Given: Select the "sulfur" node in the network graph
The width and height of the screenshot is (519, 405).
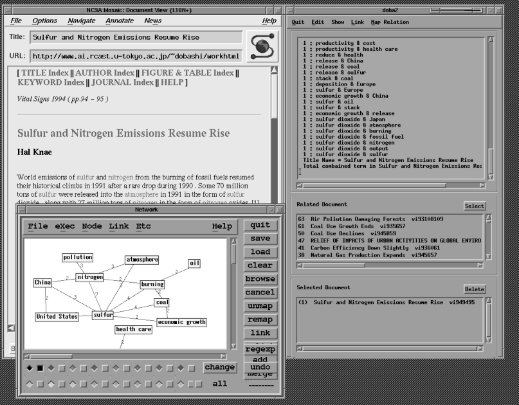Looking at the screenshot, I should click(103, 316).
